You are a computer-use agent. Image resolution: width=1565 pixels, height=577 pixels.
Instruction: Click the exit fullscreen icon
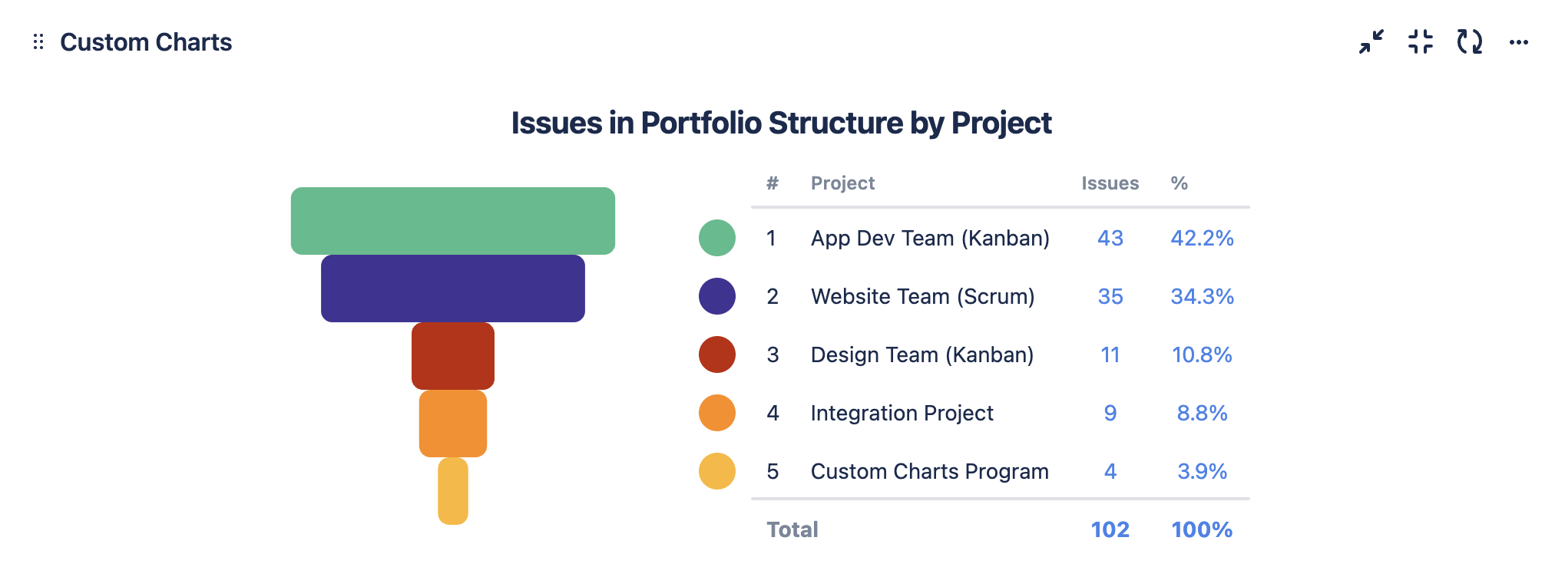pos(1421,42)
